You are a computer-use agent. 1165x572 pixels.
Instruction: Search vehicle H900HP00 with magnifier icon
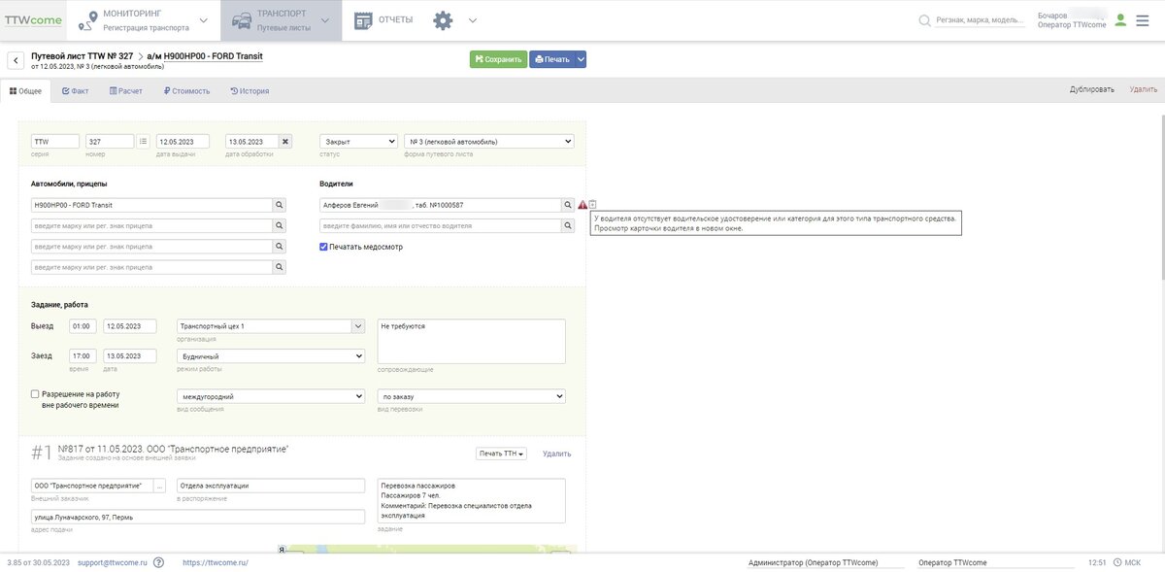[279, 205]
